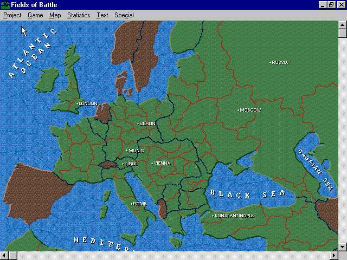Select the RUSSIA label on the map

pos(279,63)
